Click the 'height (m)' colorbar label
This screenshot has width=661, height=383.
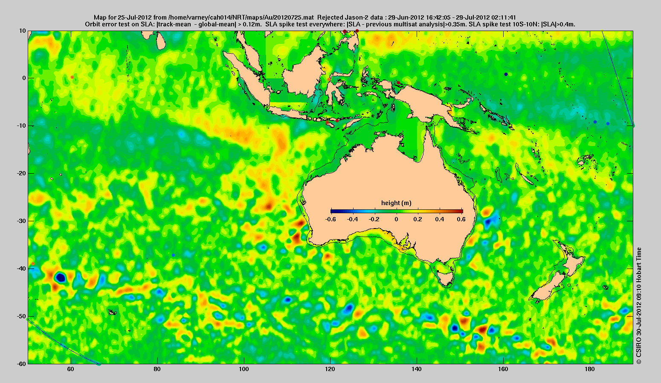pyautogui.click(x=396, y=203)
